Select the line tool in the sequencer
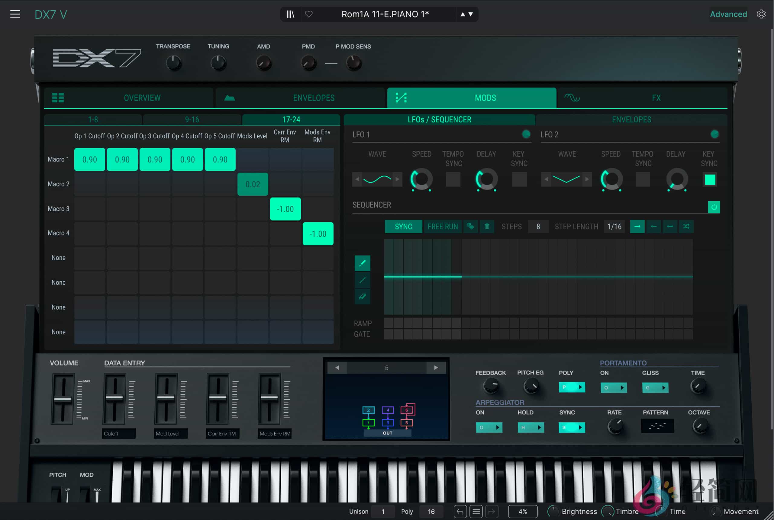The height and width of the screenshot is (520, 774). pyautogui.click(x=363, y=280)
